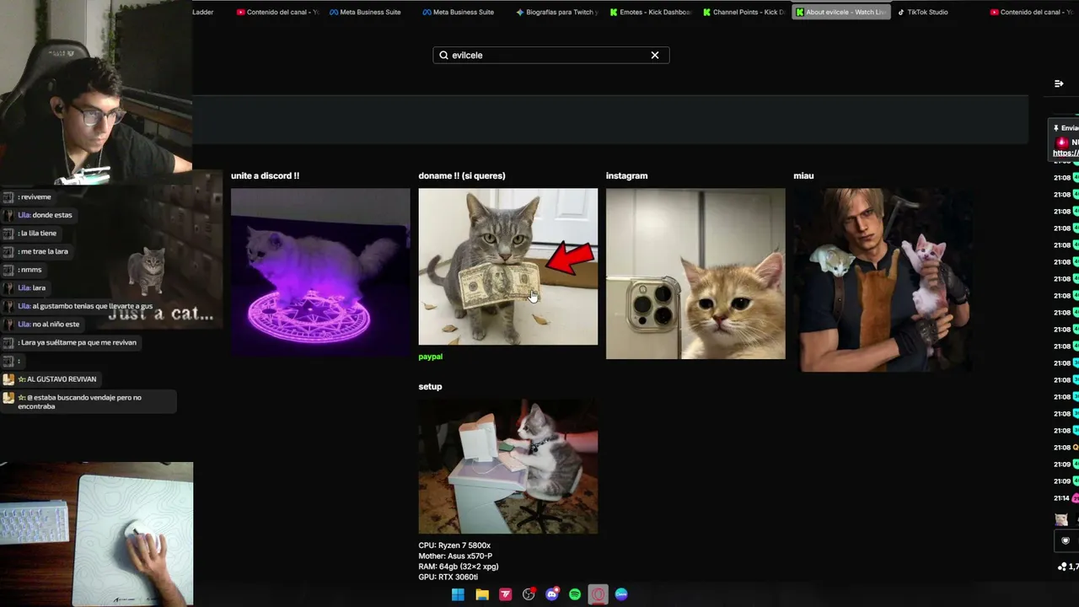Image resolution: width=1079 pixels, height=607 pixels.
Task: Open the Instagram cat selfie image
Action: [695, 273]
